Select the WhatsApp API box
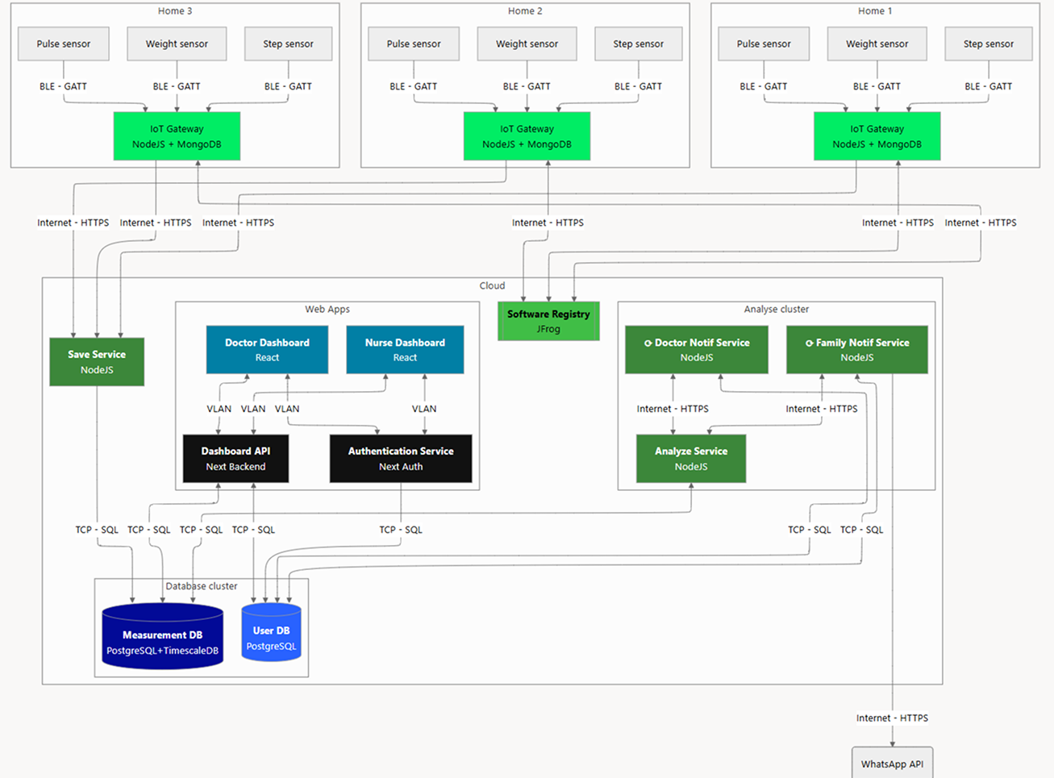This screenshot has width=1054, height=778. (x=892, y=763)
